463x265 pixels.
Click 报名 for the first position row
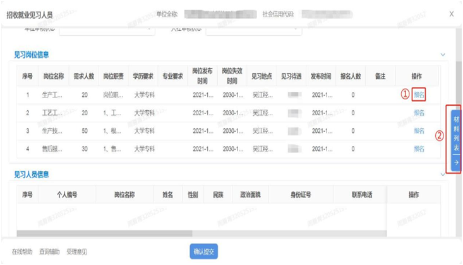[x=419, y=95]
